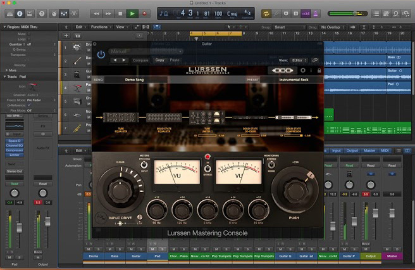415x270 pixels.
Task: Collapse the Region MIDI Thru section
Action: (x=4, y=27)
